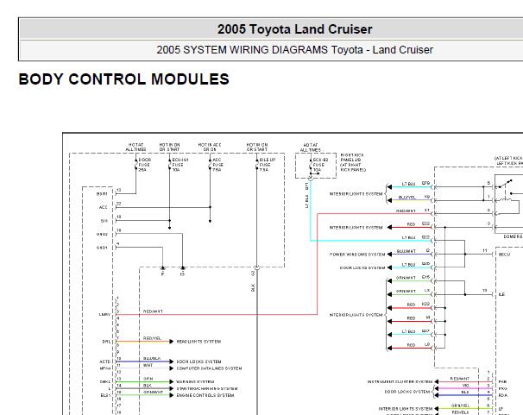Click the 'POWER WINDOWS SYSTEM' reference
This screenshot has width=523, height=415.
(x=357, y=255)
